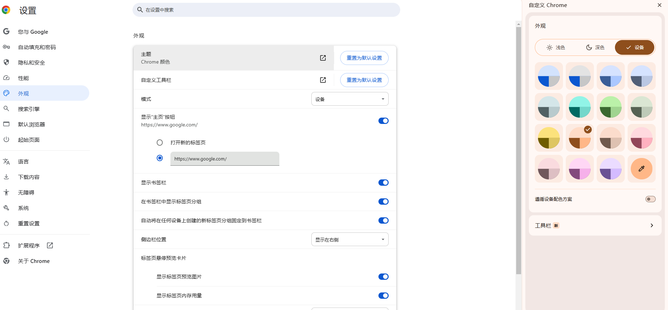Screen dimensions: 668x310
Task: Close the 自定义 Chrome side panel
Action: coord(660,5)
